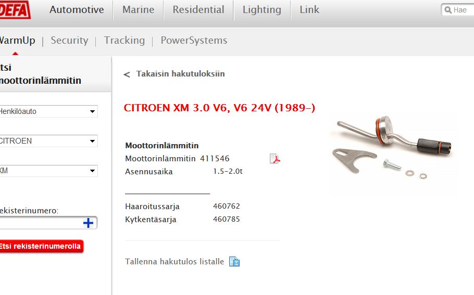The image size is (474, 295).
Task: Expand the Henkilöauto vehicle type dropdown
Action: point(48,111)
